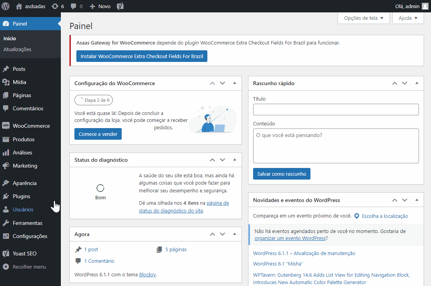This screenshot has height=286, width=431.
Task: Open the WordPress logo menu
Action: coord(5,6)
